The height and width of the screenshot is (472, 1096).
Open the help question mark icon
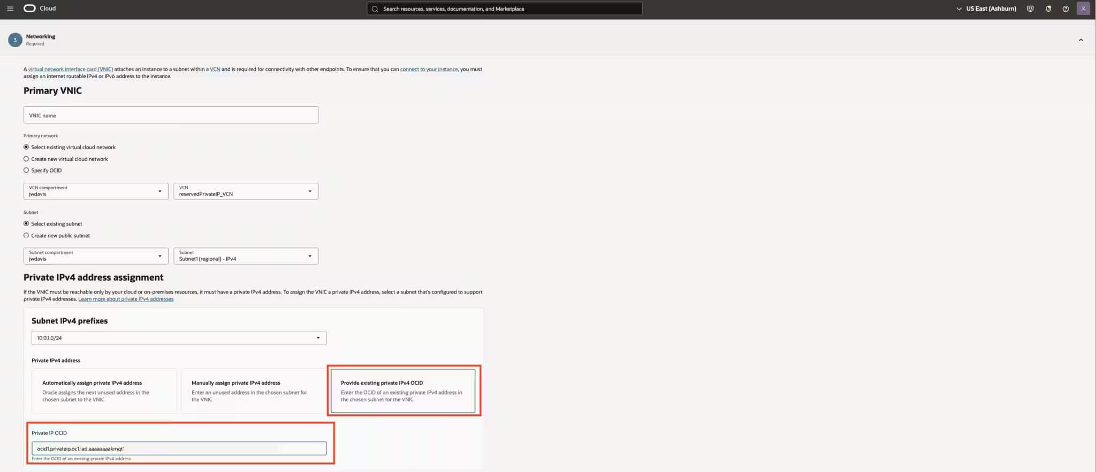[x=1065, y=9]
